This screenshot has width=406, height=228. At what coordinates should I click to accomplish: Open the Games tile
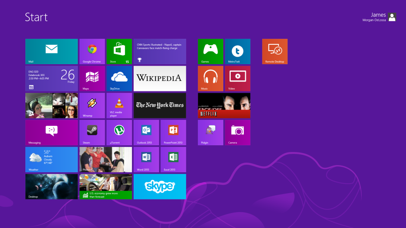pos(211,51)
